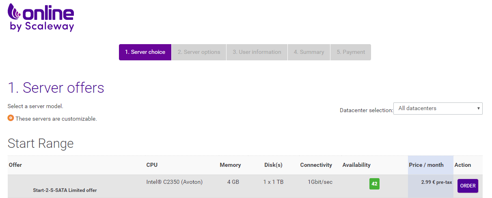Click the Availability column header
The image size is (492, 198).
pos(356,165)
